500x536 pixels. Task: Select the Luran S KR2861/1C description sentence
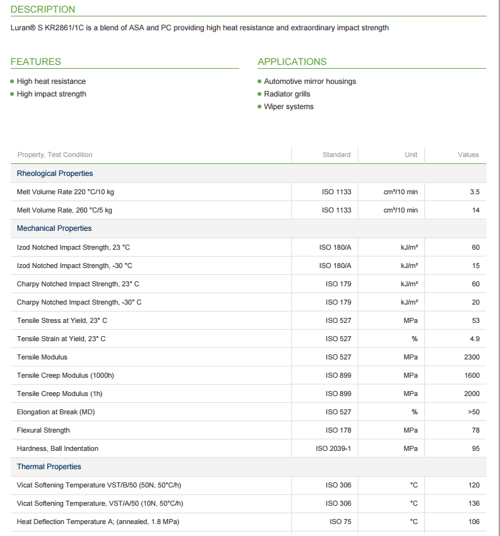point(199,28)
